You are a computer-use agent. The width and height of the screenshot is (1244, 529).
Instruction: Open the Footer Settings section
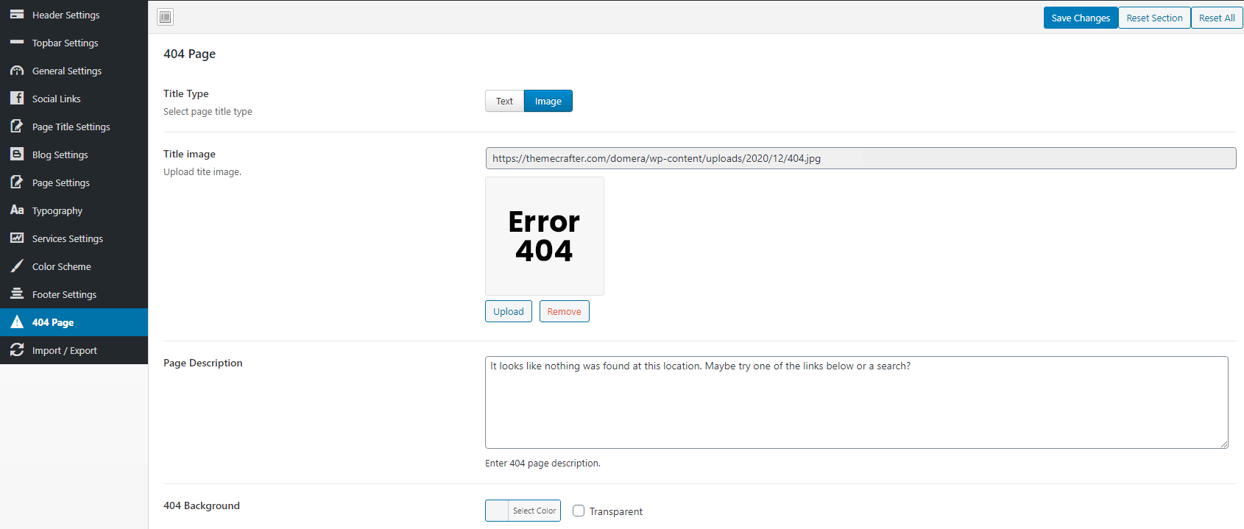tap(64, 294)
